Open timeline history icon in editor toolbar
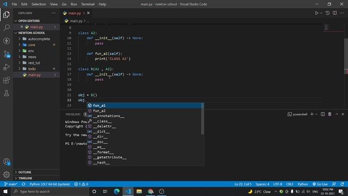The height and width of the screenshot is (196, 348). pyautogui.click(x=327, y=13)
